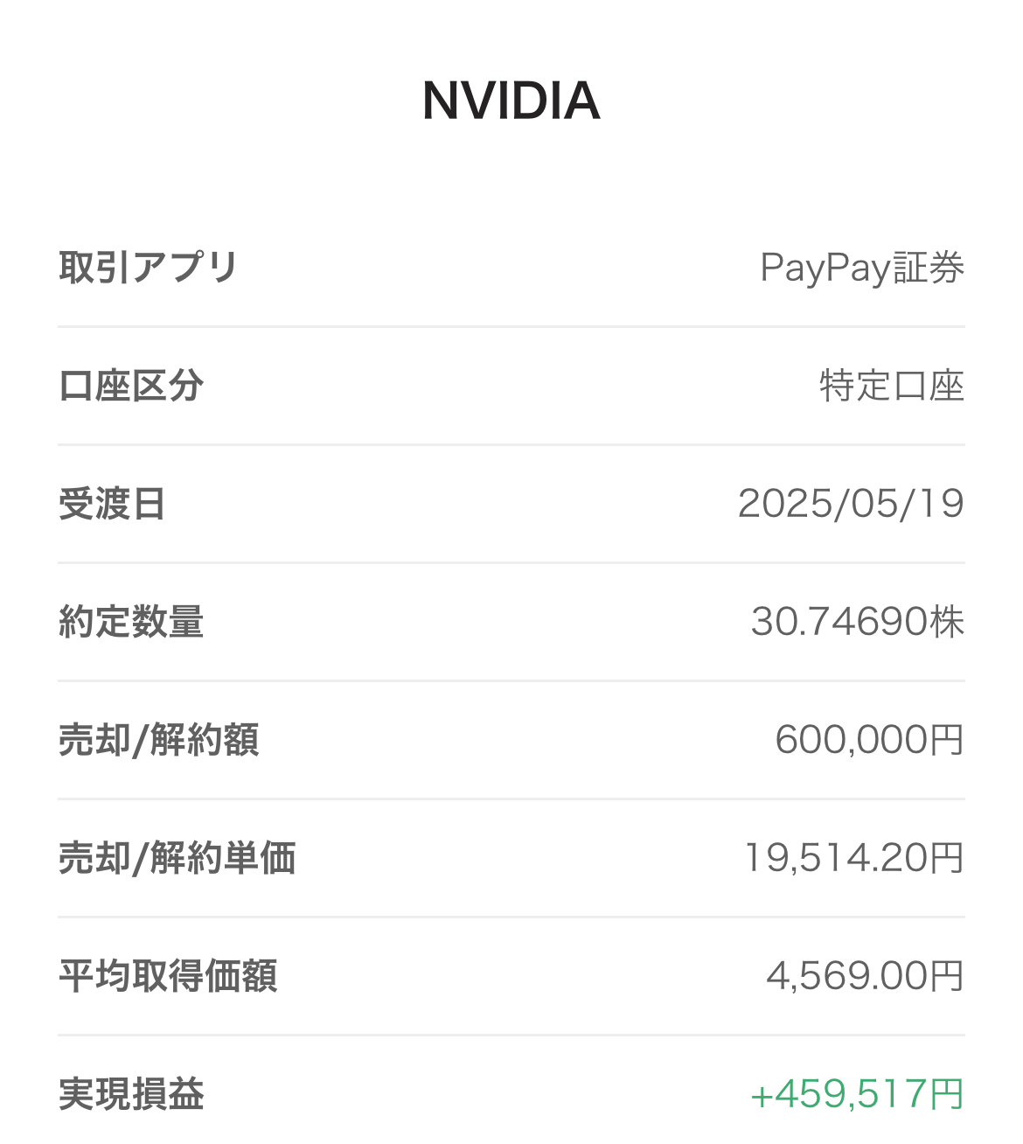Select the green +459,517円 profit value

click(857, 1094)
